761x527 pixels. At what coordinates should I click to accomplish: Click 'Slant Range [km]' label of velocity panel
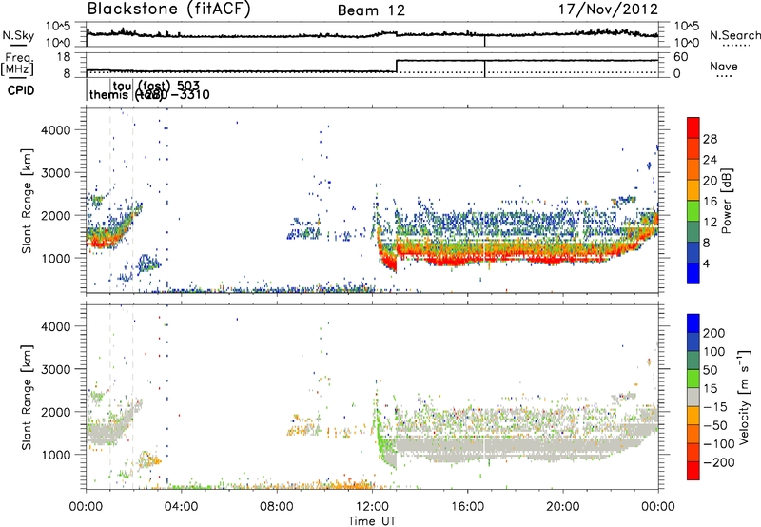27,397
